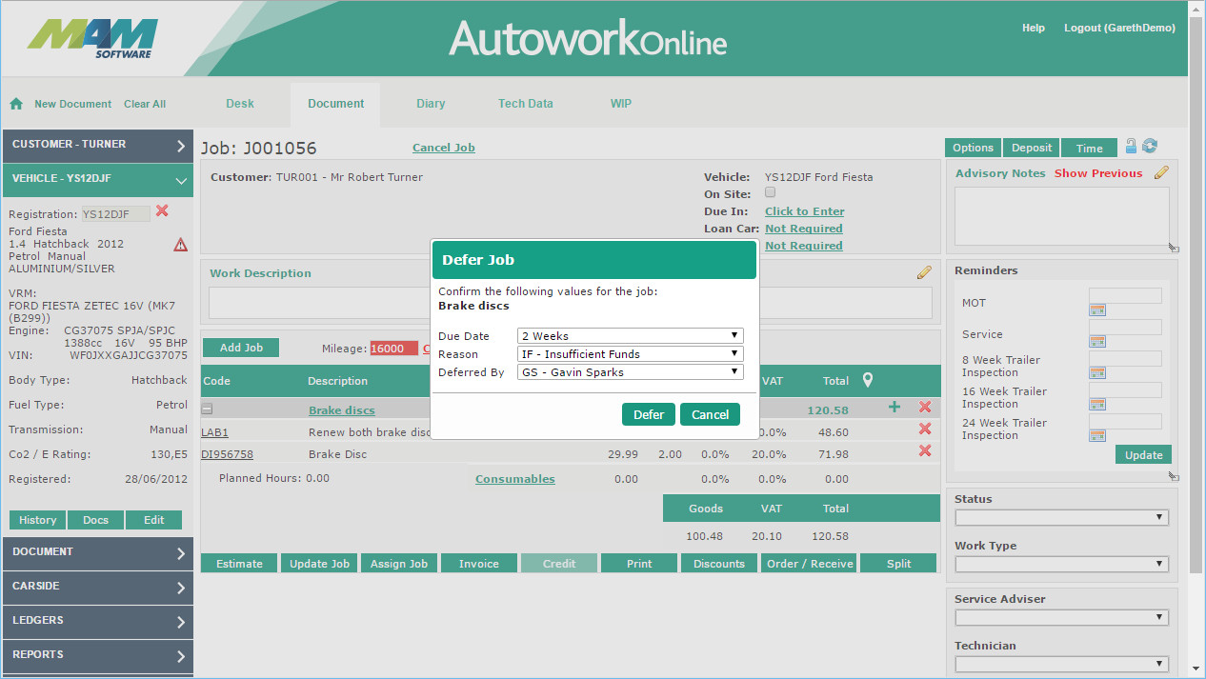Open the MOT reminder calendar icon
The height and width of the screenshot is (679, 1206).
(x=1096, y=310)
